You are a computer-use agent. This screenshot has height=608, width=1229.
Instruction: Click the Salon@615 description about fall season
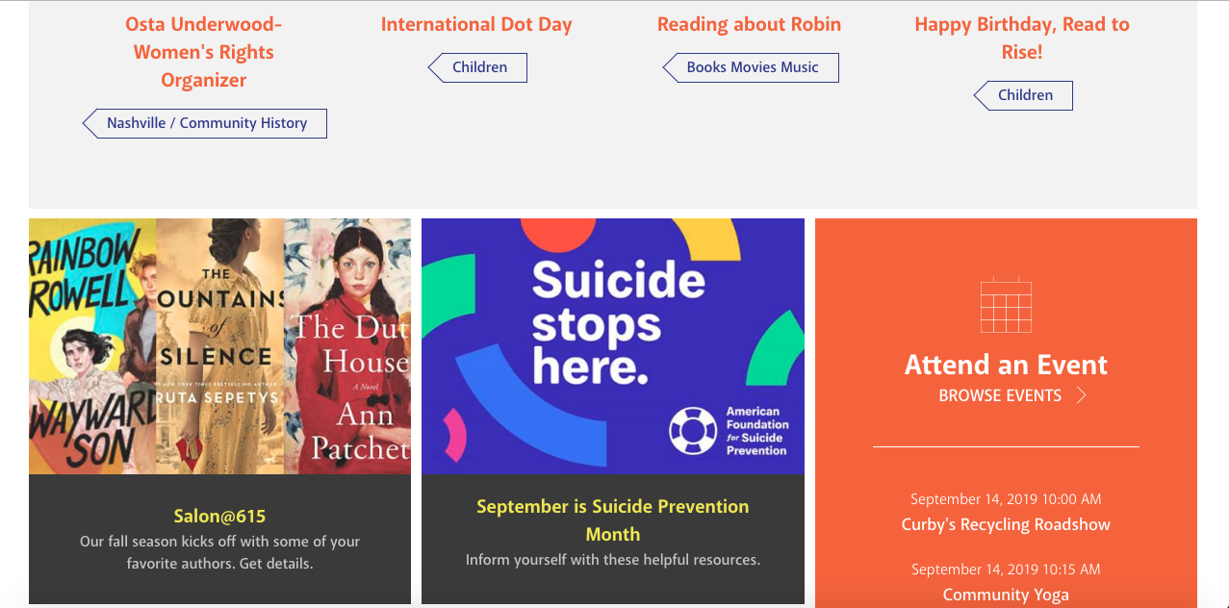point(219,552)
